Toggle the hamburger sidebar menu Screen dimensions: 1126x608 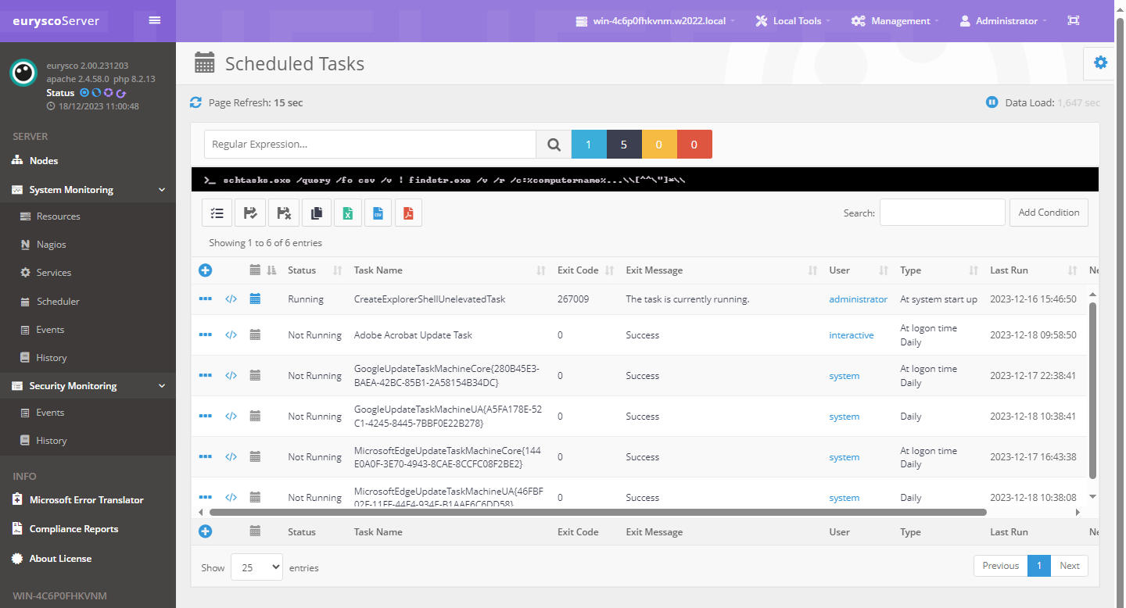pyautogui.click(x=155, y=20)
